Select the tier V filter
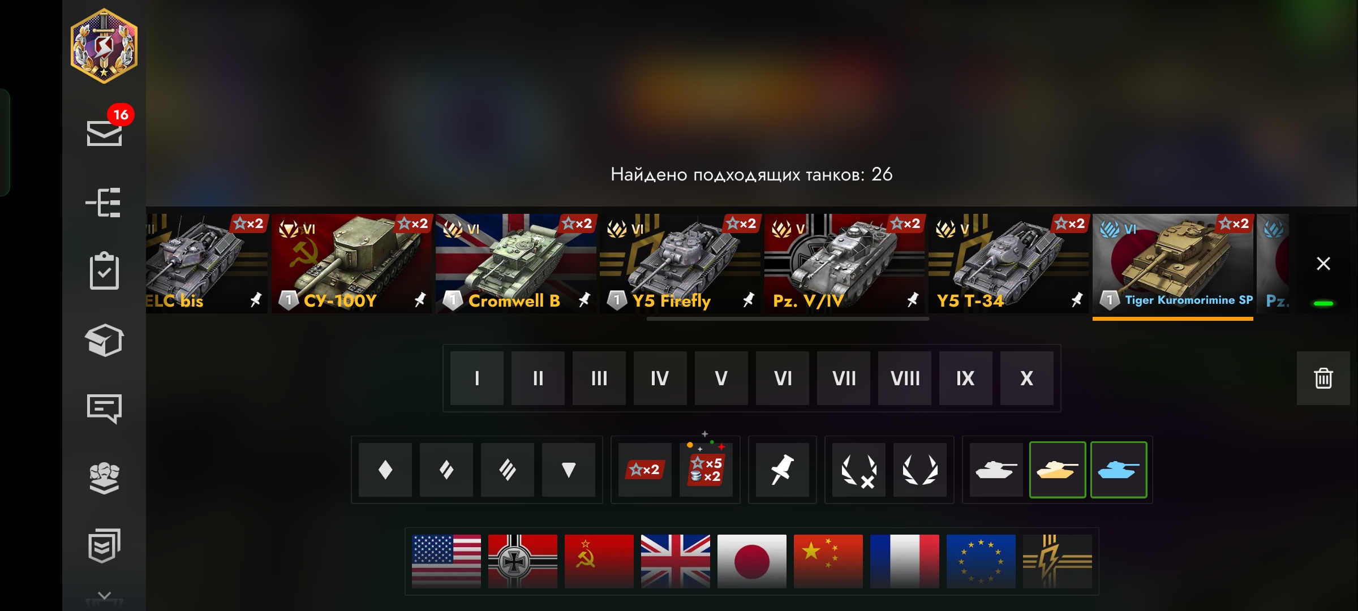Image resolution: width=1358 pixels, height=611 pixels. (721, 378)
